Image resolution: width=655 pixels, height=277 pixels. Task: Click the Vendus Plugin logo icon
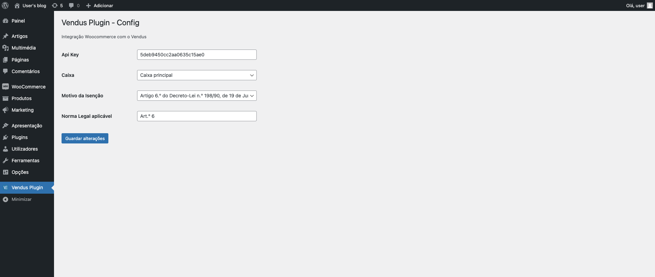[x=5, y=188]
